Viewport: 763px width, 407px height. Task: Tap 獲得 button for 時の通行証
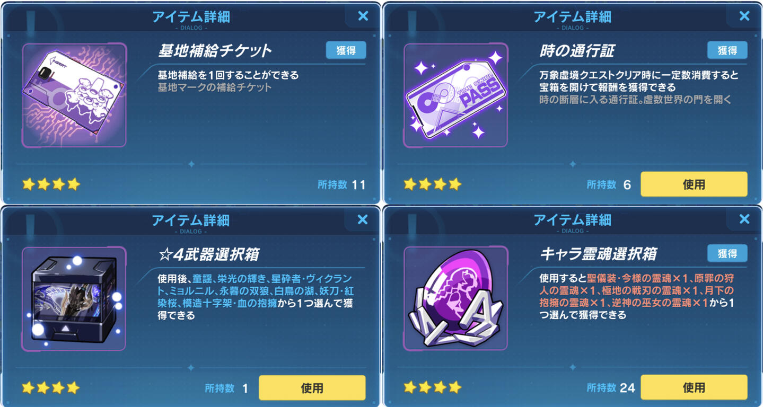[727, 50]
